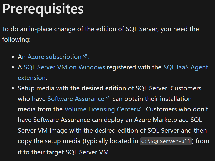Viewport: 215px width, 161px height.
Task: Open the Software Assurance link
Action: click(76, 99)
